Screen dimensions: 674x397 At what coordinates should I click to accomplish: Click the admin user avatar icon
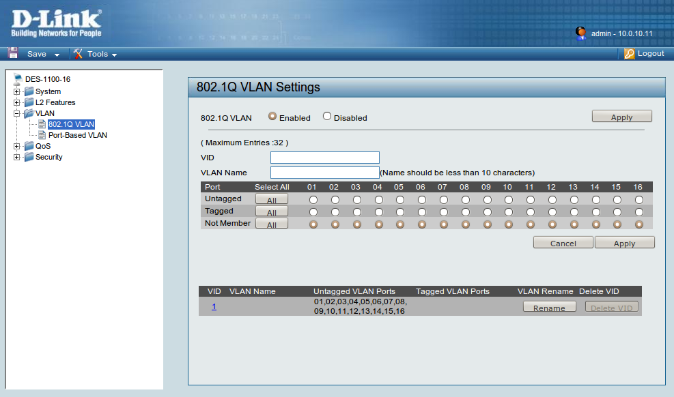tap(580, 33)
